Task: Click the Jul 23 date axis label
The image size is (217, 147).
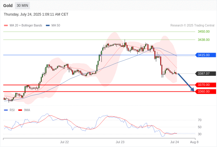Action: point(120,142)
